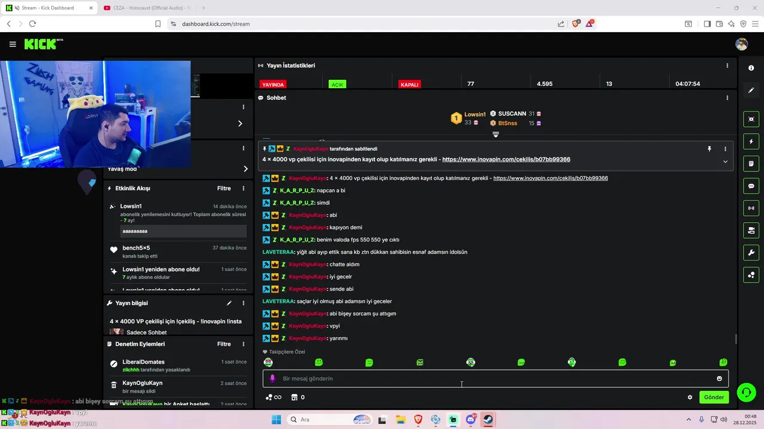Open the hamburger navigation menu
The image size is (764, 429).
13,44
